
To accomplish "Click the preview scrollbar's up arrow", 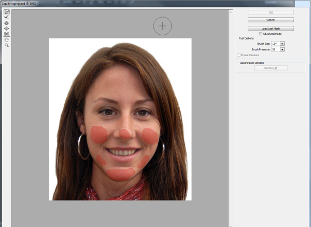I will point(231,11).
